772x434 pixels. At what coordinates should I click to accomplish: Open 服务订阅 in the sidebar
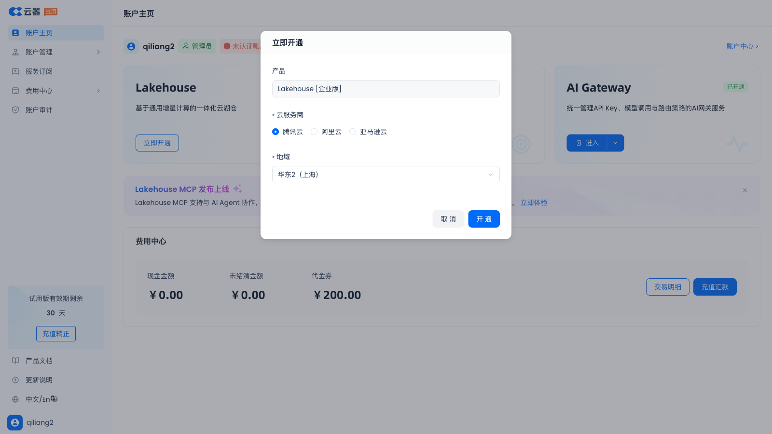(x=56, y=71)
